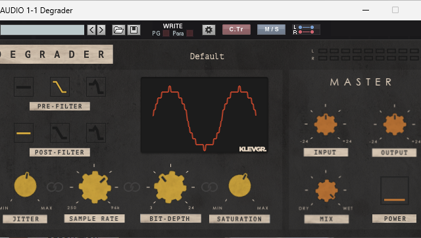Toggle the Para write checkbox
Screen dimensions: 421x238
[190, 34]
